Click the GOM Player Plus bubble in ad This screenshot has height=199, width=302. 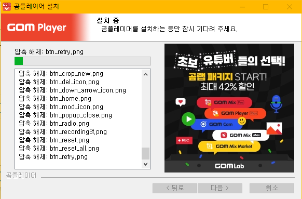235,113
